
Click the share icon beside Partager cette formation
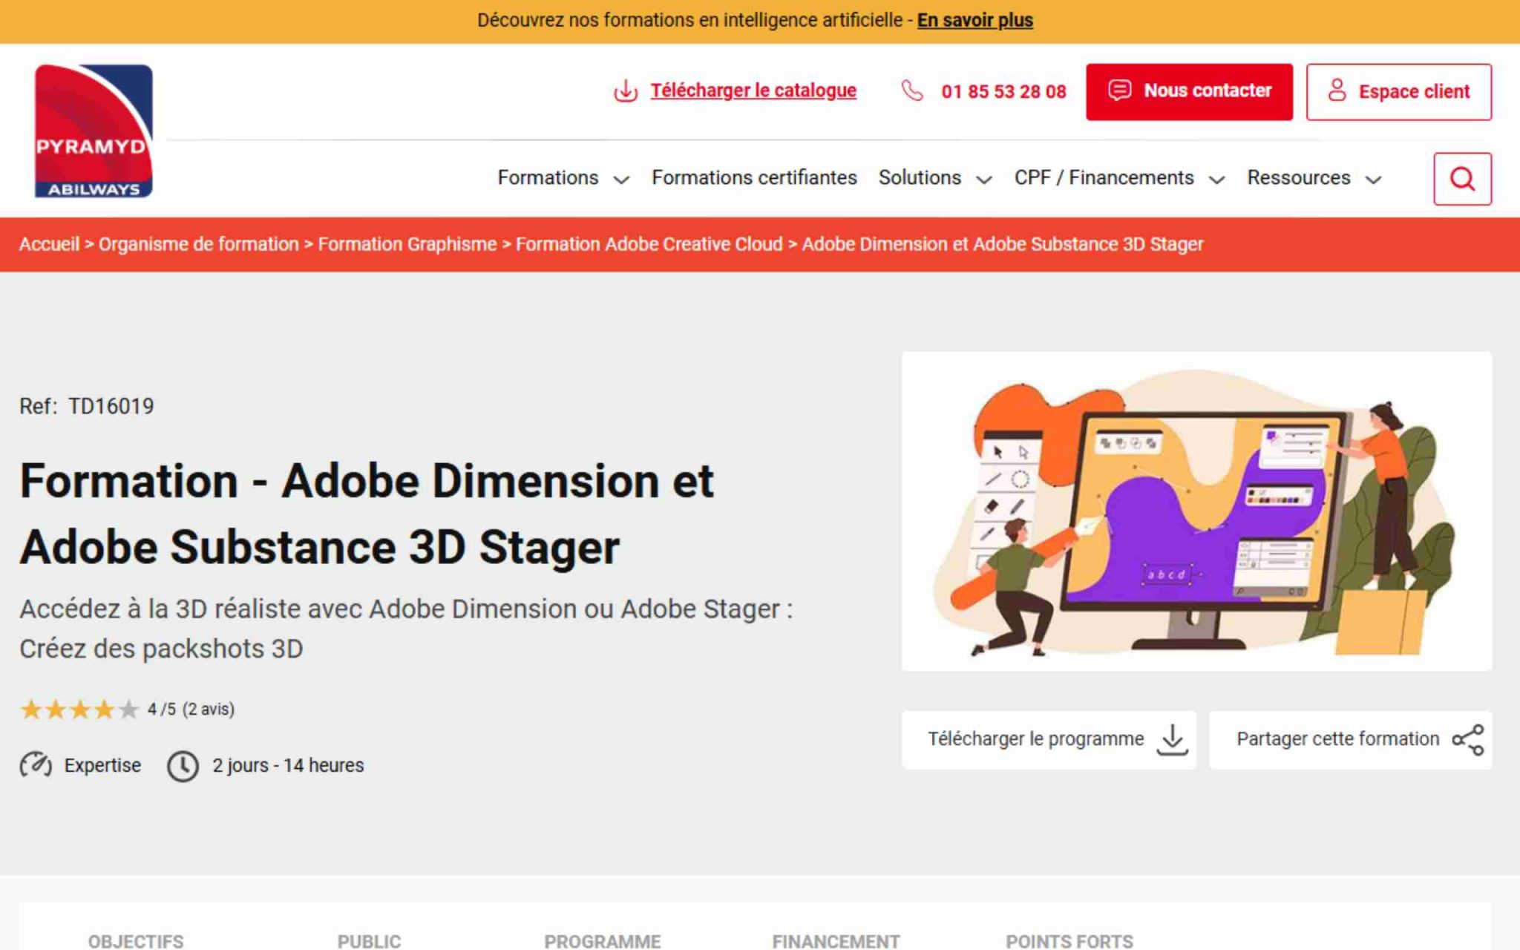[x=1468, y=740]
